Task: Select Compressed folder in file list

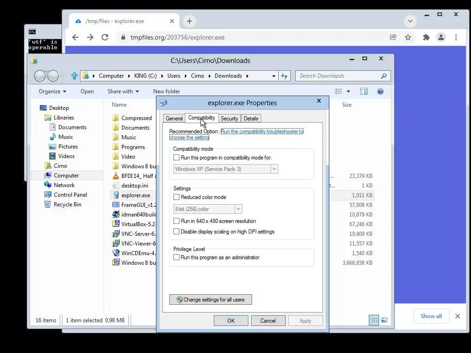Action: [132, 118]
